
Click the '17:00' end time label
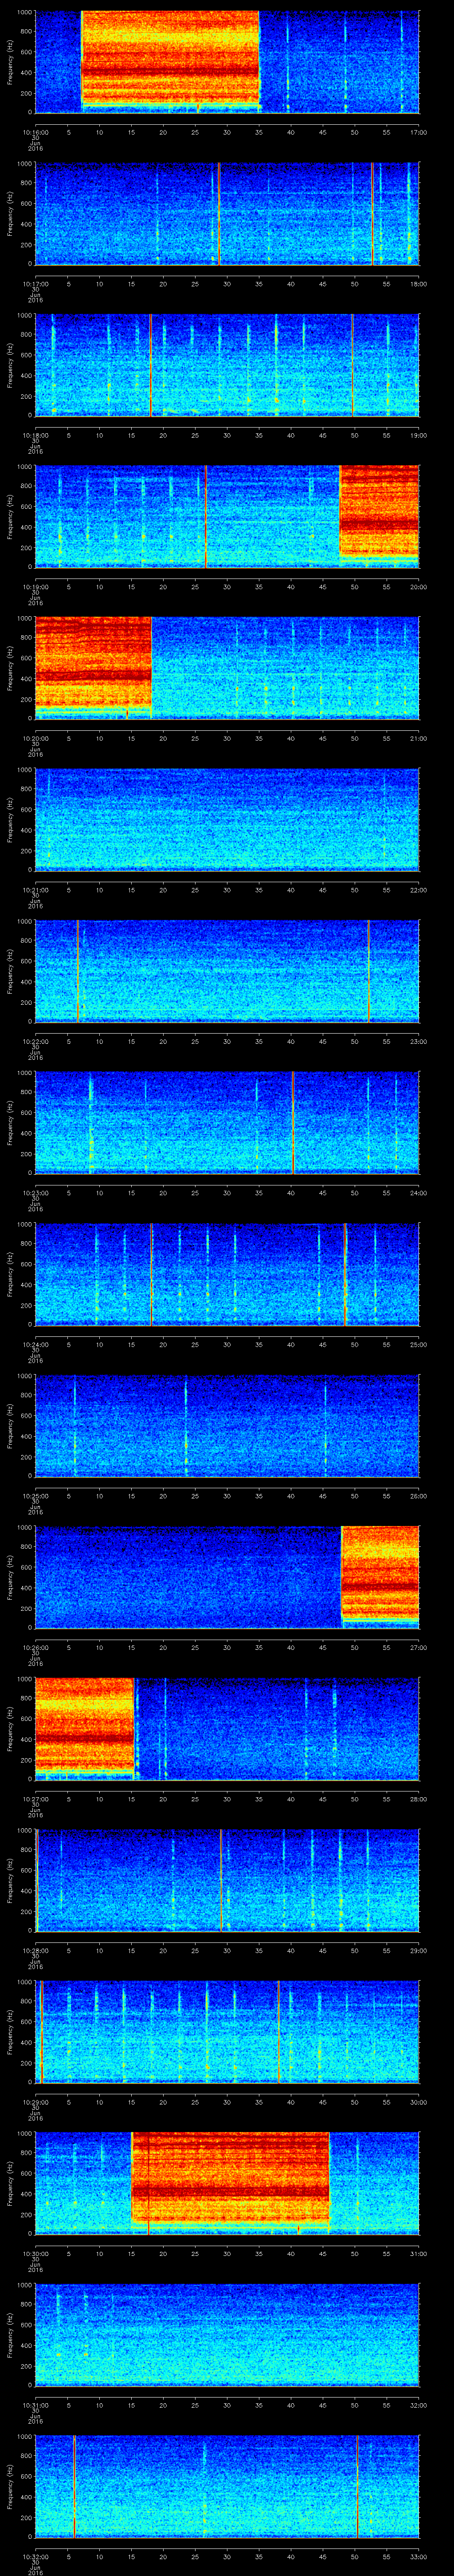(418, 132)
